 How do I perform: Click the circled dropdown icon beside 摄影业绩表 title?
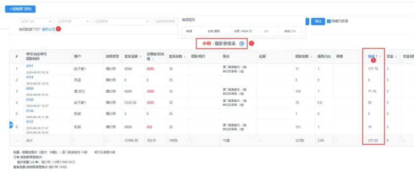(242, 43)
